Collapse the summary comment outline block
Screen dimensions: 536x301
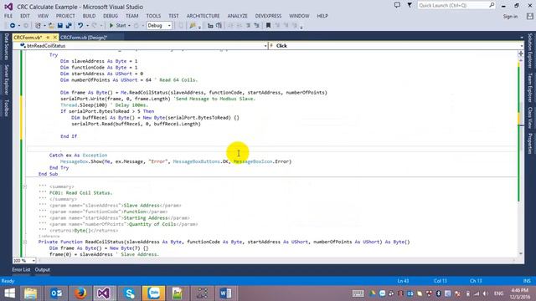click(24, 186)
